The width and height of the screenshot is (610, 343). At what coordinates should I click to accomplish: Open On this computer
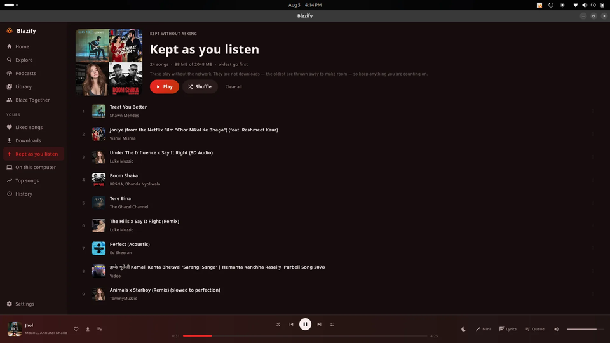[34, 167]
